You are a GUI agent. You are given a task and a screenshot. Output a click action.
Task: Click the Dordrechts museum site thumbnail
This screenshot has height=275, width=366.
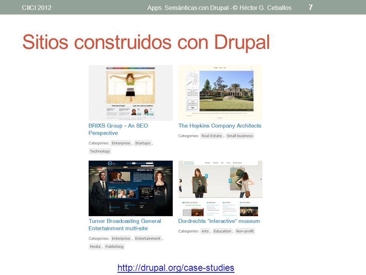[220, 188]
